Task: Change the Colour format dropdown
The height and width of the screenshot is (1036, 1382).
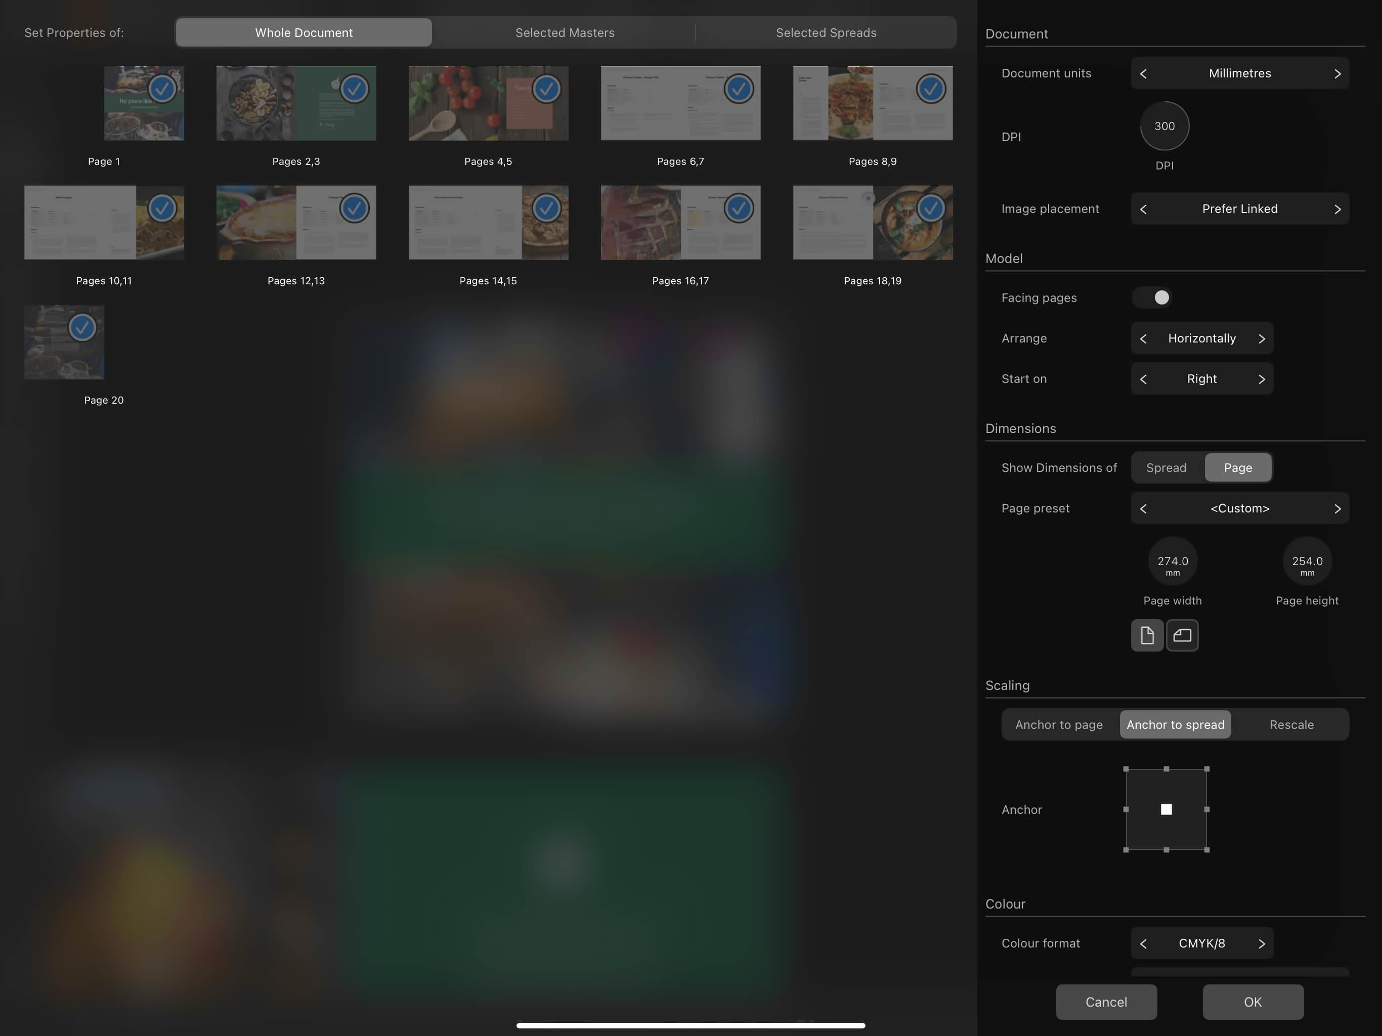Action: coord(1201,943)
